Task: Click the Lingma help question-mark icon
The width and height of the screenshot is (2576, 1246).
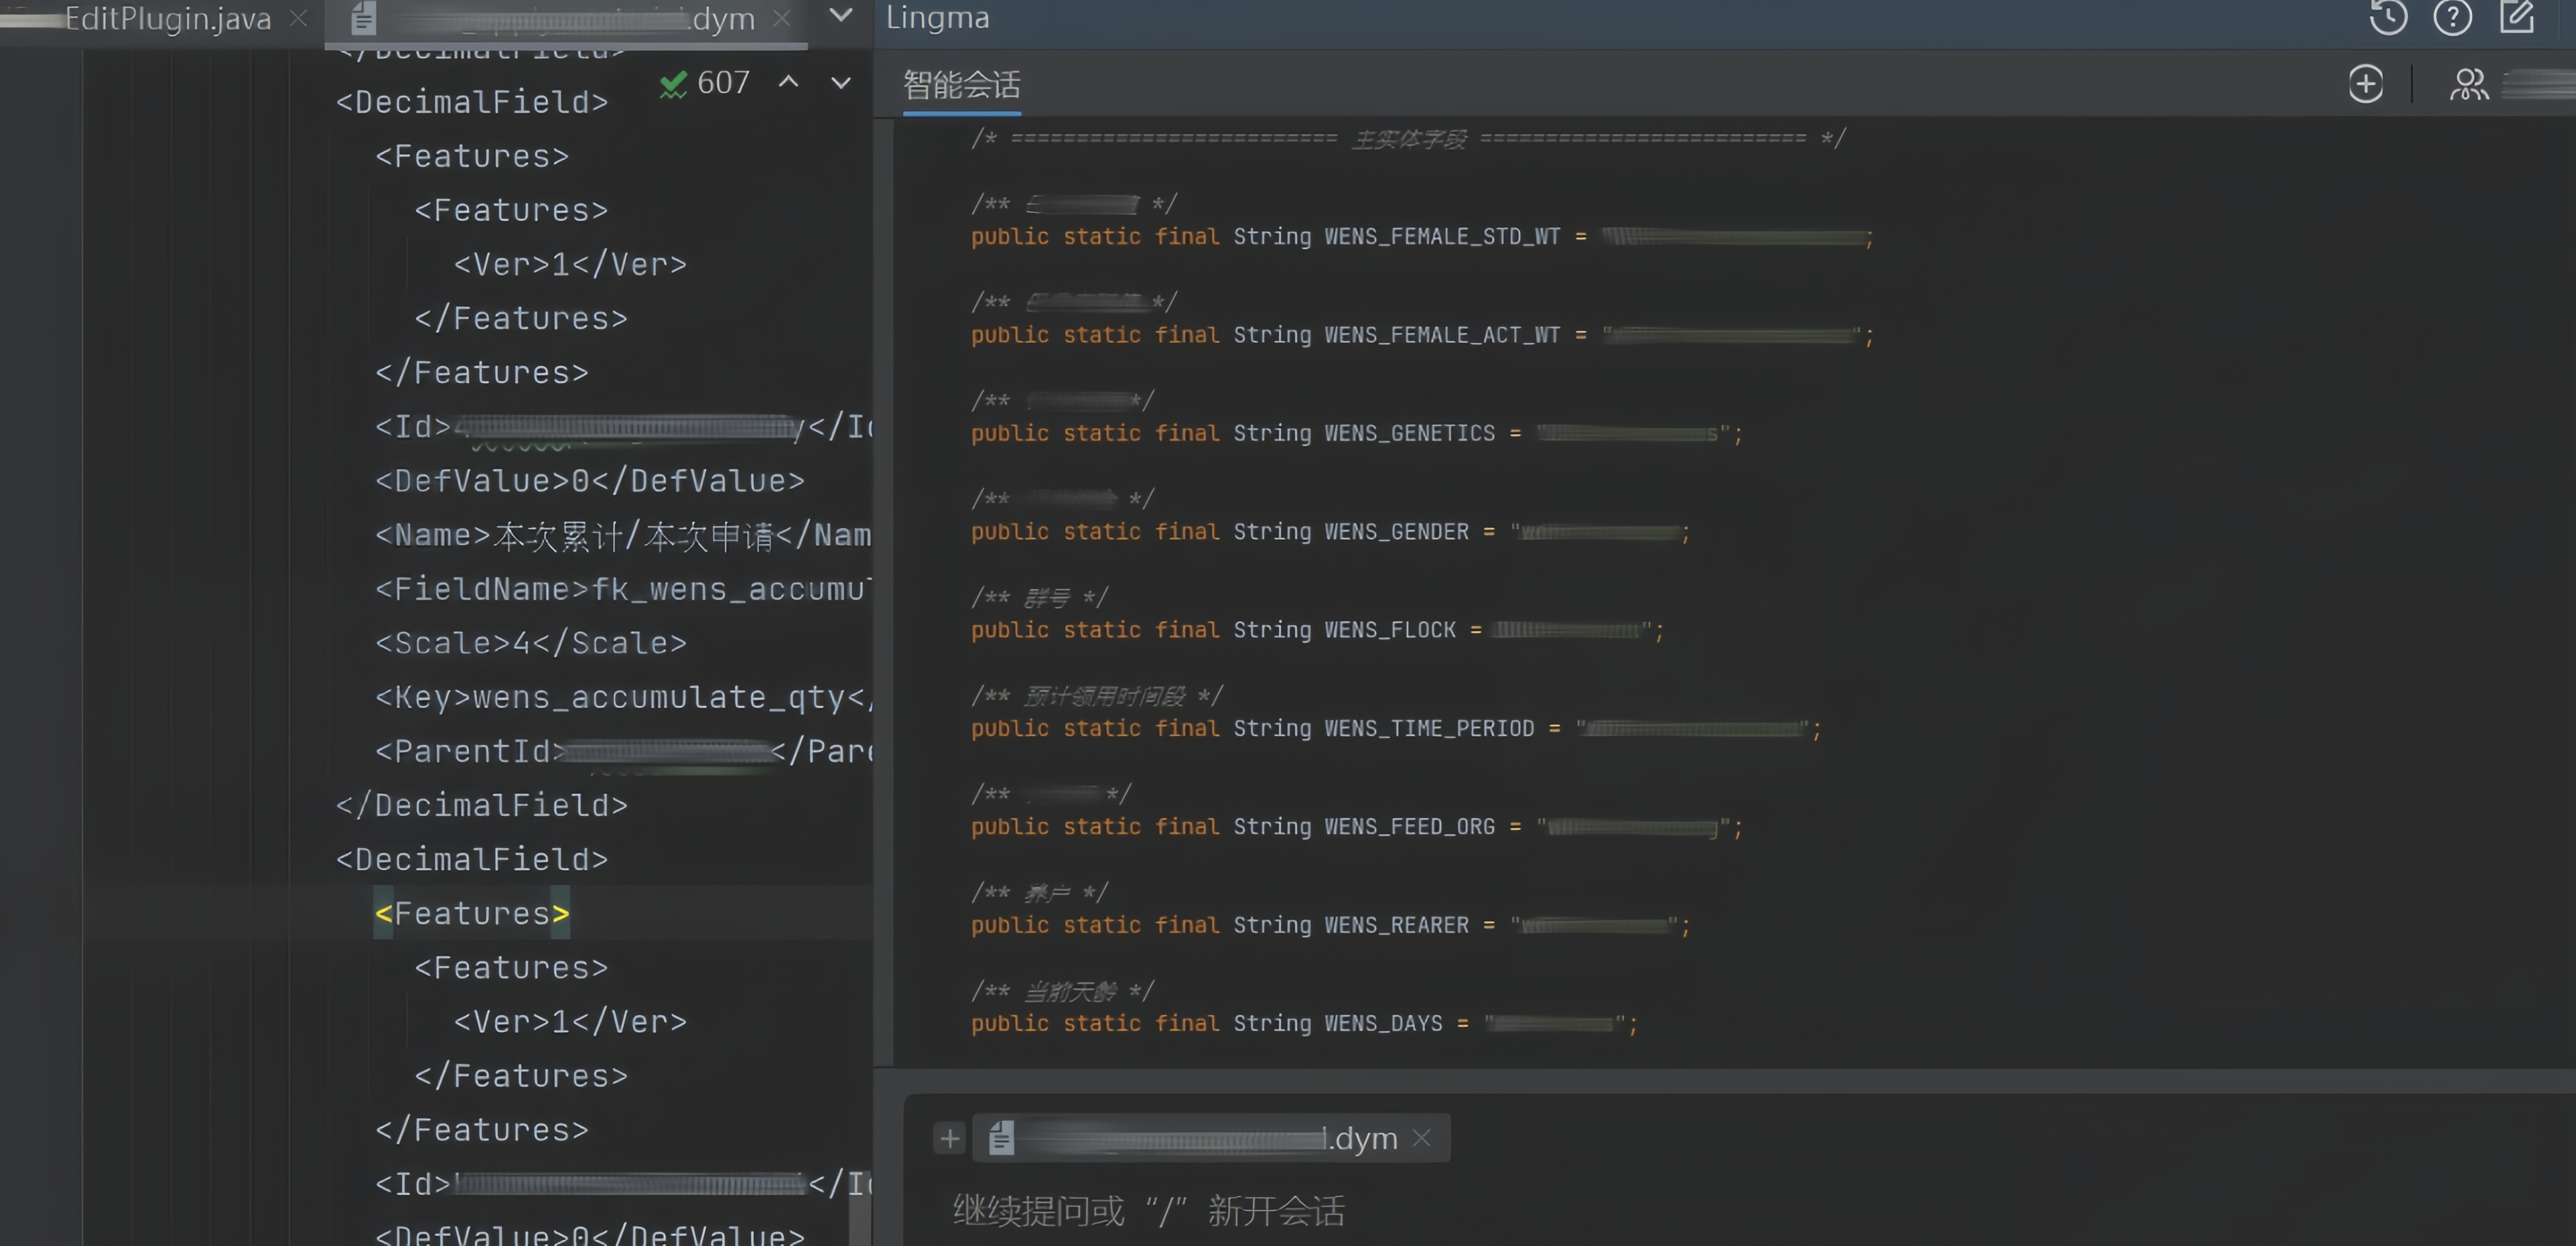Action: tap(2452, 17)
